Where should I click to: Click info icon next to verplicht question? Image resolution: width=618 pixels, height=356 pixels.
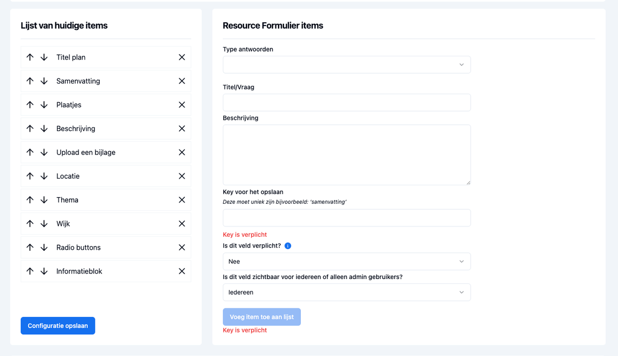pos(288,246)
